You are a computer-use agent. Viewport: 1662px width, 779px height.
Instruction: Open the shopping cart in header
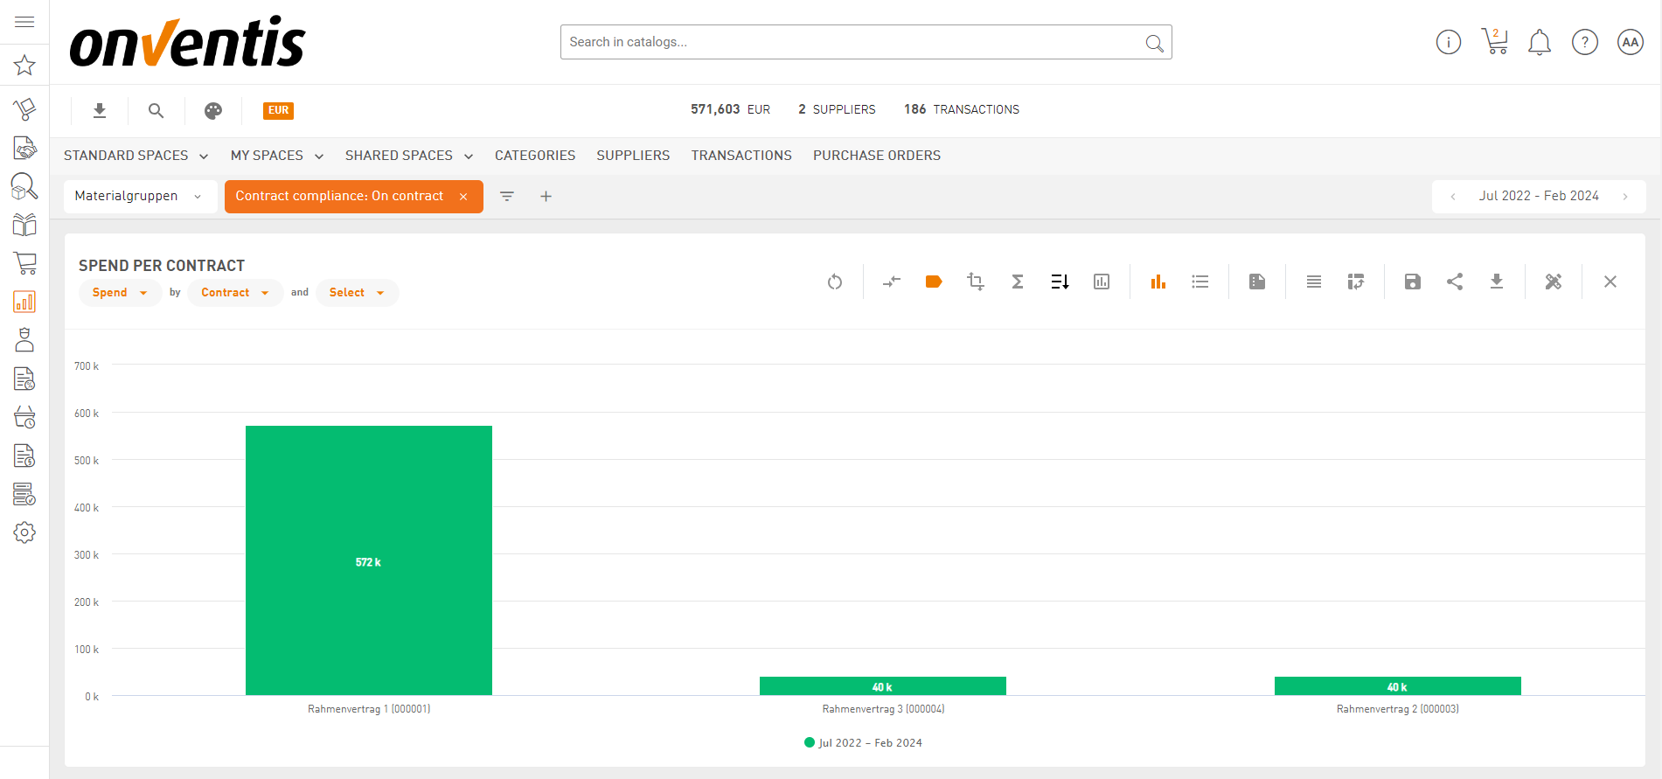pos(1495,41)
